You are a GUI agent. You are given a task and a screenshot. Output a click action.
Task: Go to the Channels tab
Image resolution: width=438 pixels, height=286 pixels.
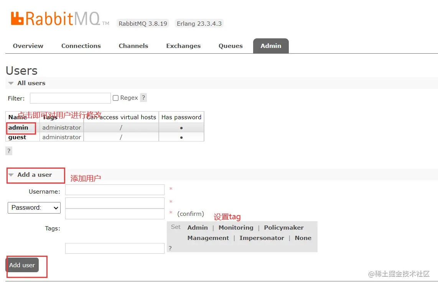pos(133,46)
